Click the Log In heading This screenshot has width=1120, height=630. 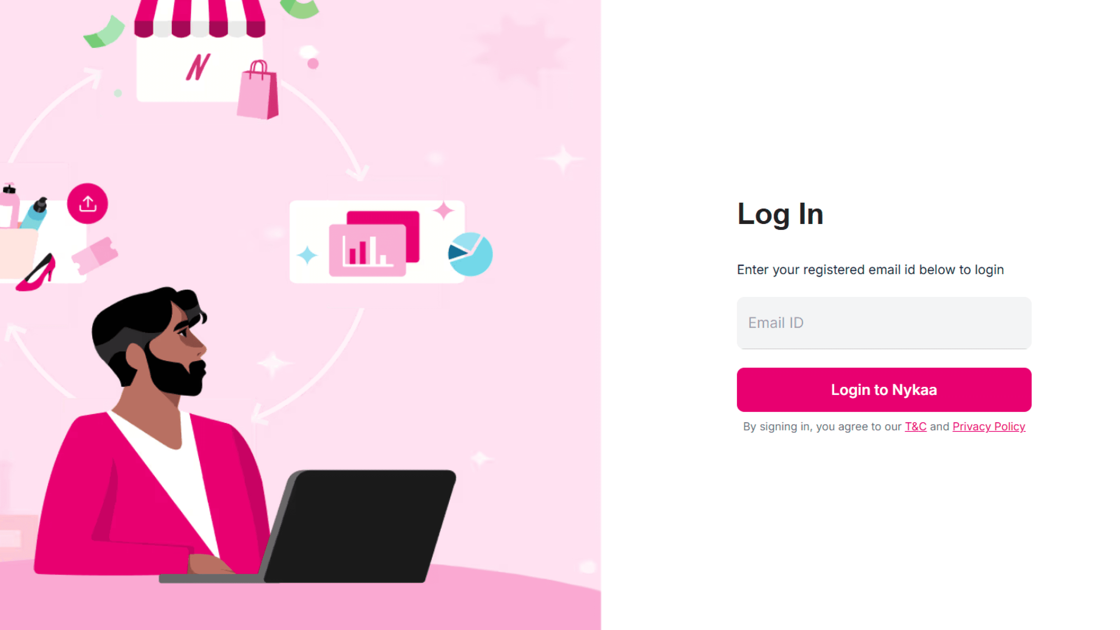coord(780,214)
